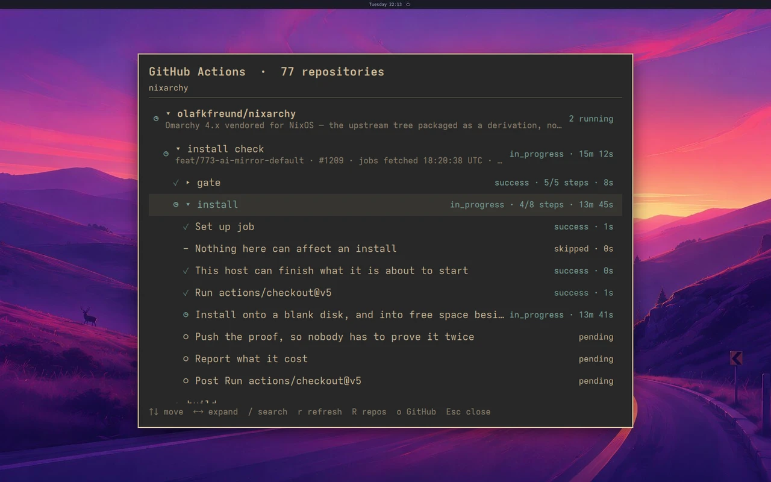Select step Nothing here can affect an install
The image size is (771, 482).
coord(385,249)
